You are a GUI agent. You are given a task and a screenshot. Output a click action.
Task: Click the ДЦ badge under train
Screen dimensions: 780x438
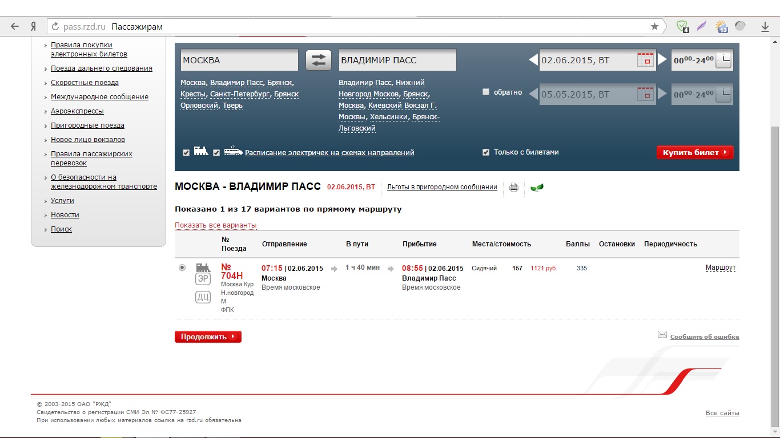[x=203, y=297]
